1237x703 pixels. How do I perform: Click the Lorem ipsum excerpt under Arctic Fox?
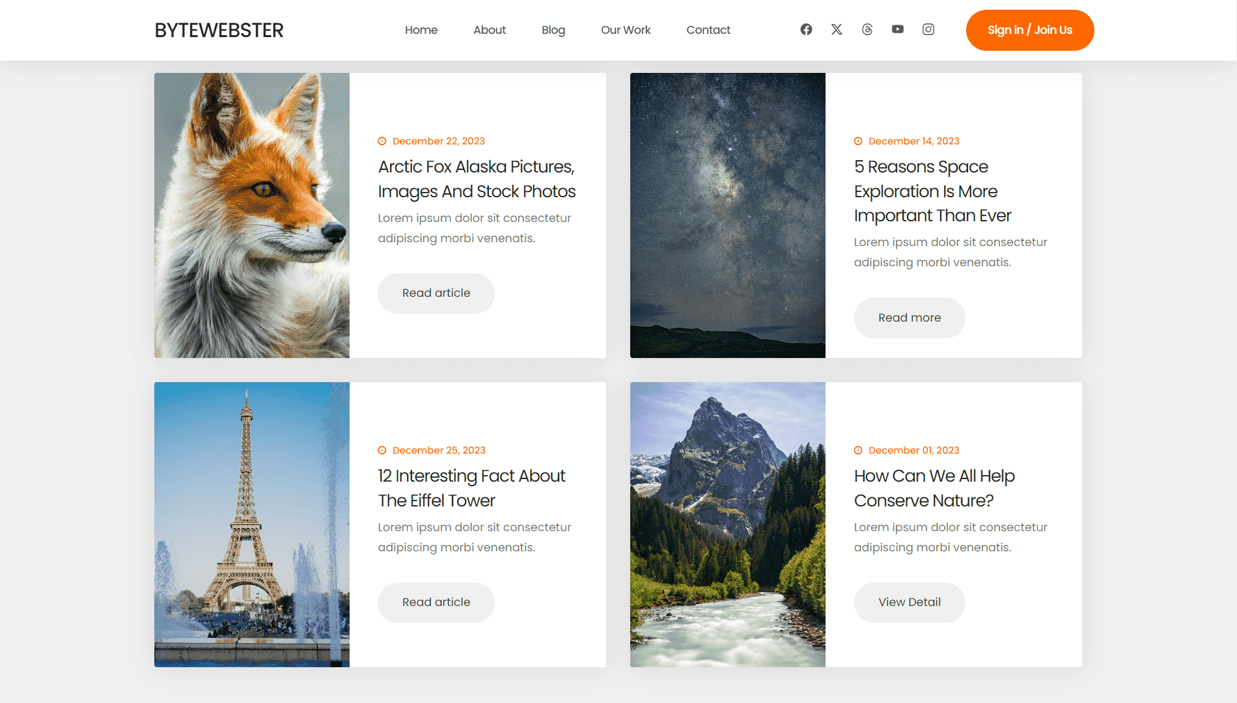[x=475, y=228]
